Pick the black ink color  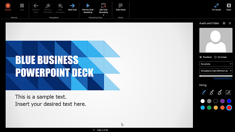tap(216, 101)
